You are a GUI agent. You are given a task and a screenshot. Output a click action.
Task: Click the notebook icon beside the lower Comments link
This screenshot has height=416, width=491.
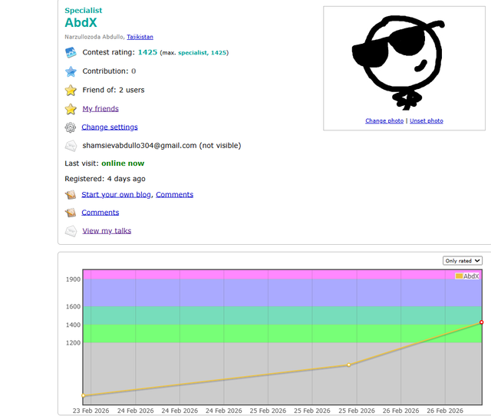pyautogui.click(x=71, y=213)
